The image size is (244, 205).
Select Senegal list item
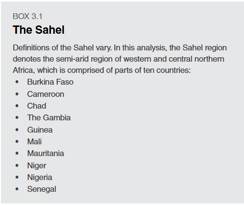coord(42,189)
